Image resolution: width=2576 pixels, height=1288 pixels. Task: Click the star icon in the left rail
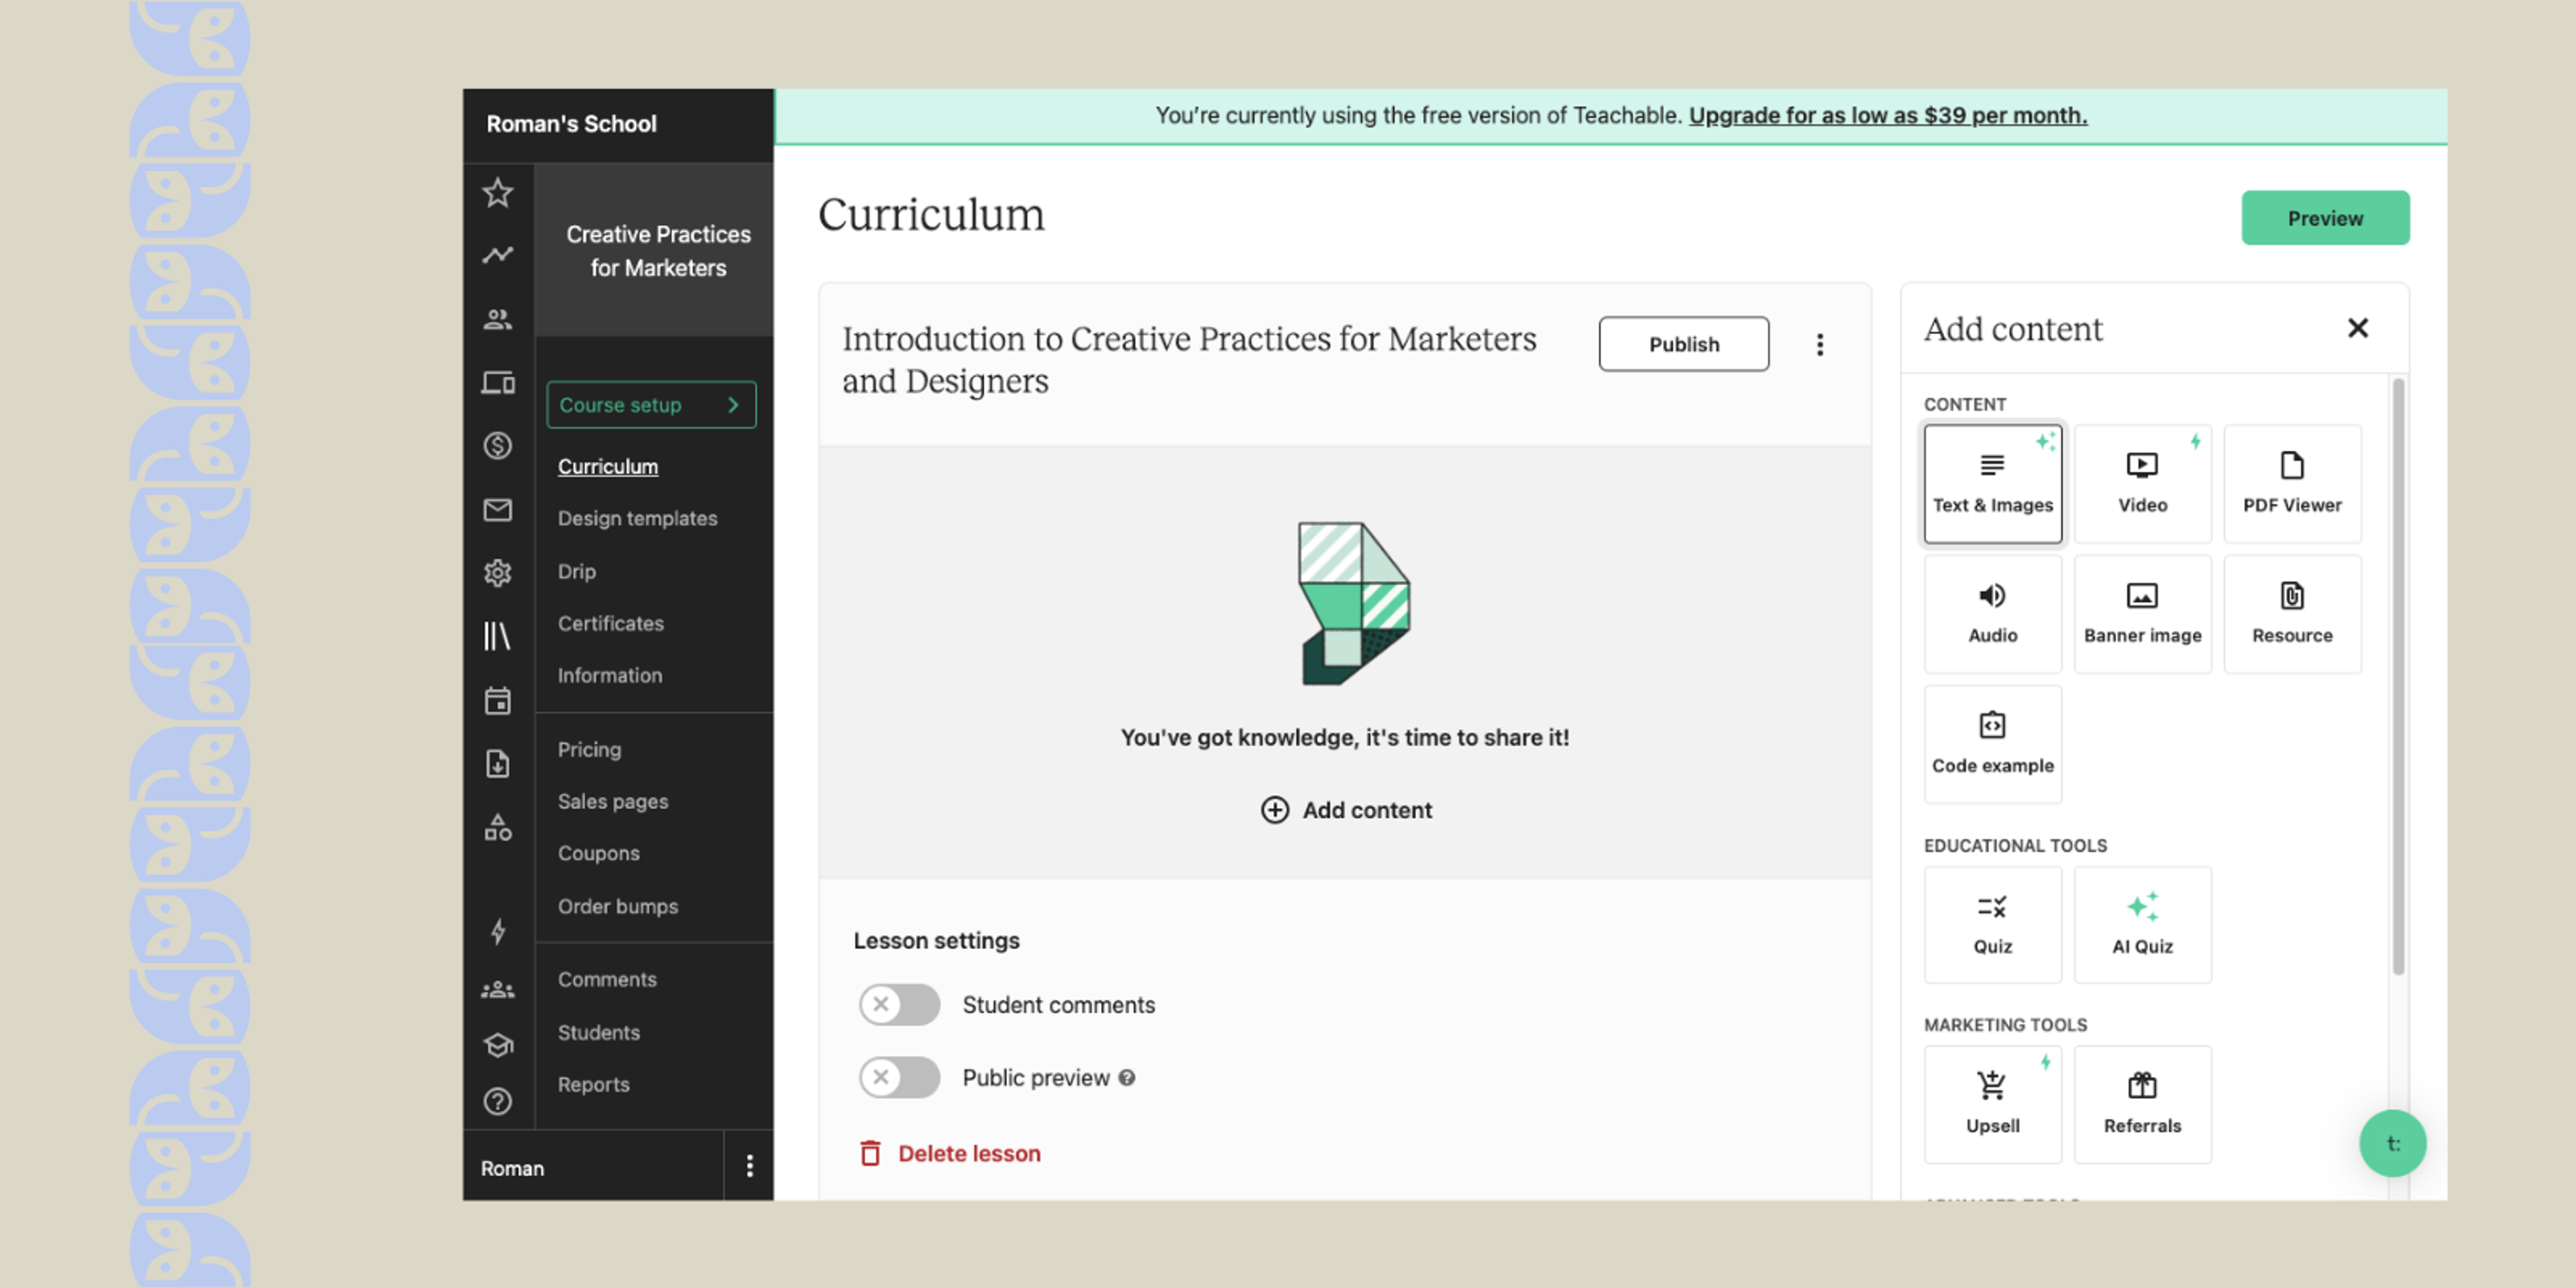tap(497, 192)
